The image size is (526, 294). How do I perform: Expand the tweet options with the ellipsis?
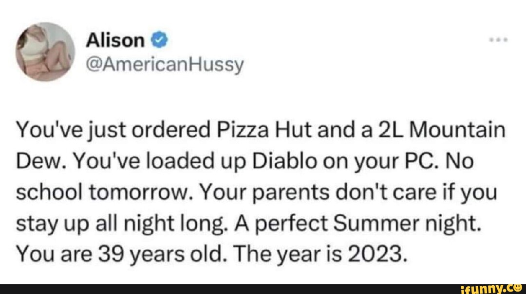click(x=499, y=41)
